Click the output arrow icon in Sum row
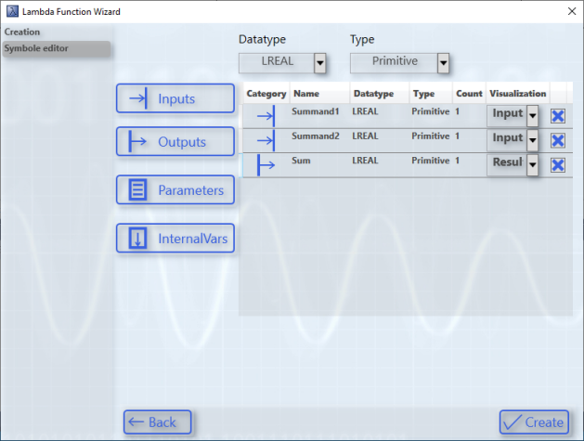The image size is (584, 441). click(x=266, y=165)
